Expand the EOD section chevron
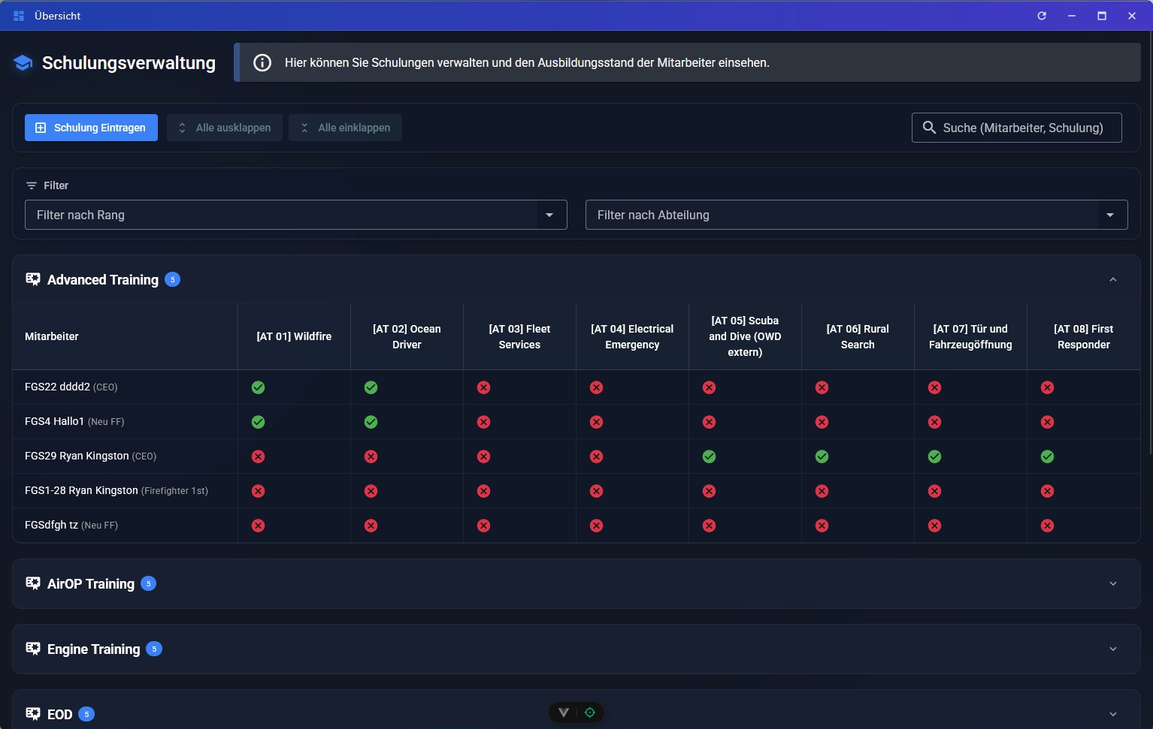The height and width of the screenshot is (729, 1153). 1113,714
